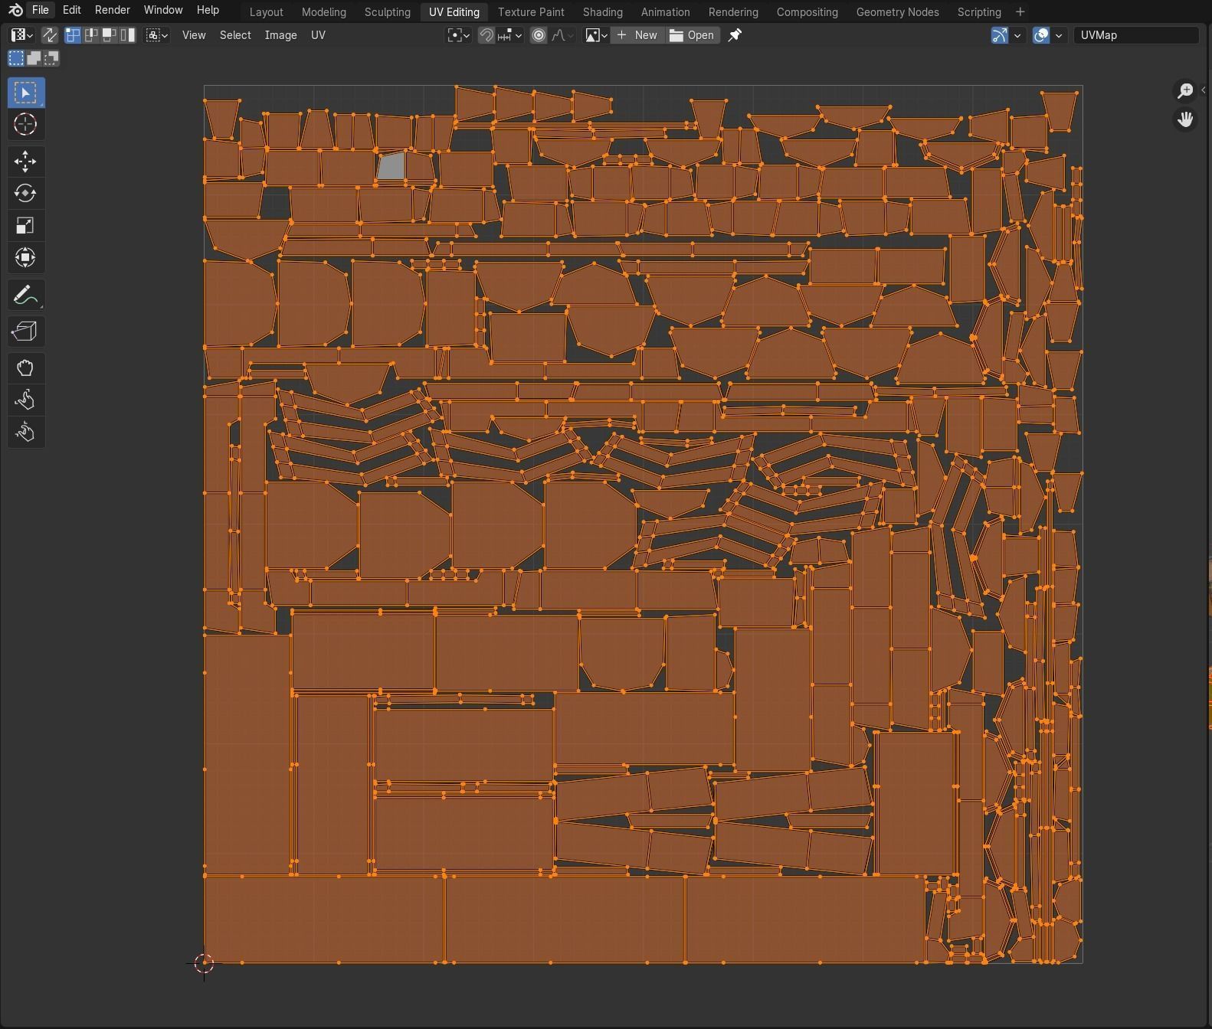Toggle snapping magnet
Screen dimensions: 1212x1029
[486, 35]
